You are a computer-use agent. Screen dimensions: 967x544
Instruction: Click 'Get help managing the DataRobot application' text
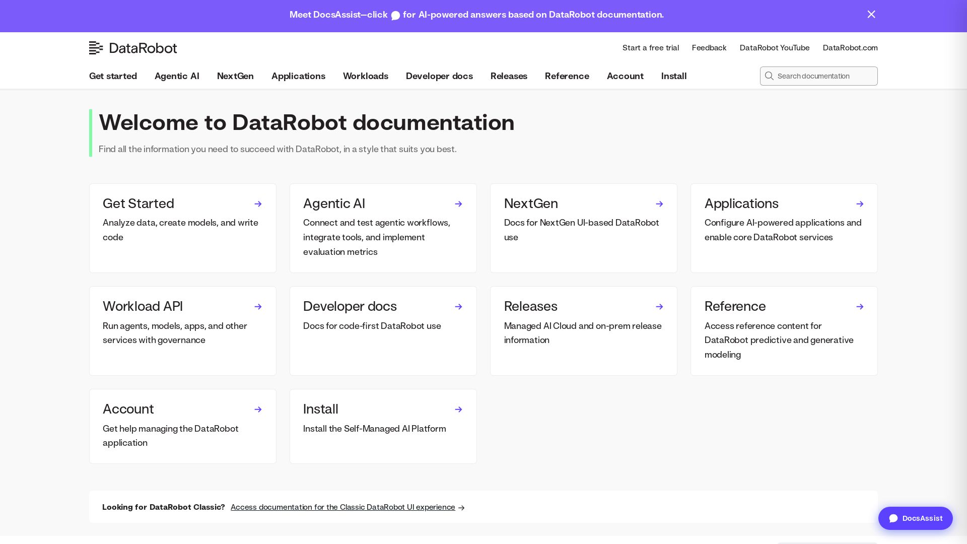click(170, 436)
